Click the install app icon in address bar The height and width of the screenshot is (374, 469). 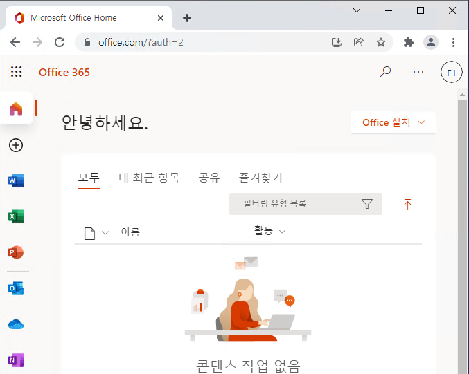pyautogui.click(x=337, y=42)
